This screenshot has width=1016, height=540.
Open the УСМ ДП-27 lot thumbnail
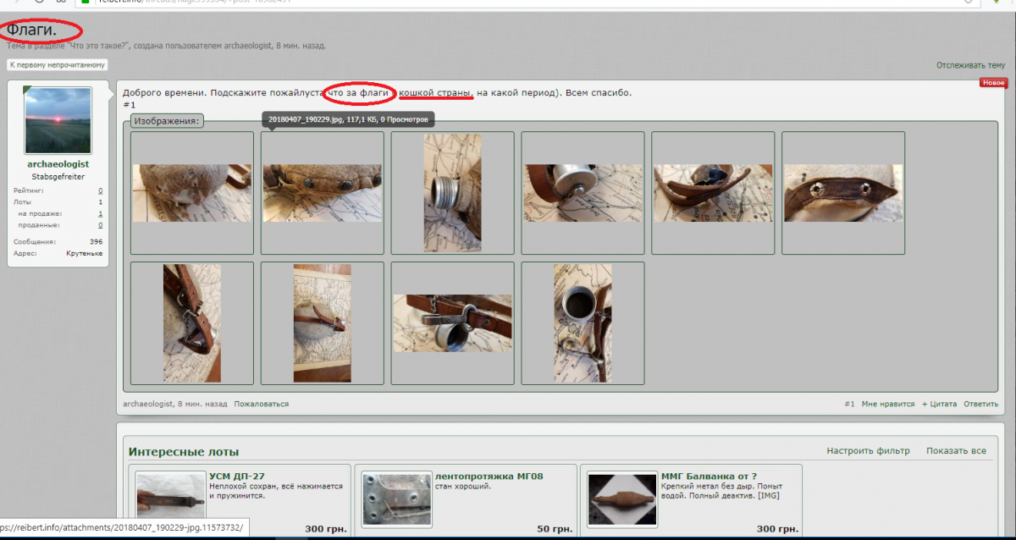click(170, 501)
